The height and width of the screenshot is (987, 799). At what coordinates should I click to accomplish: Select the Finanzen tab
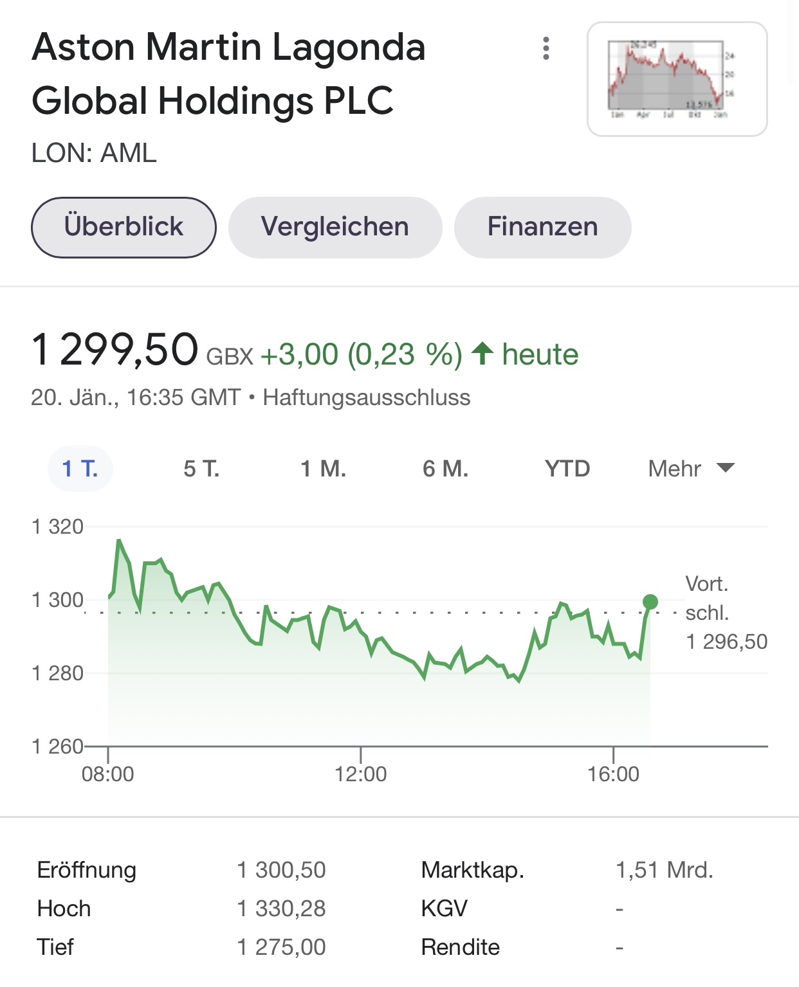coord(542,227)
